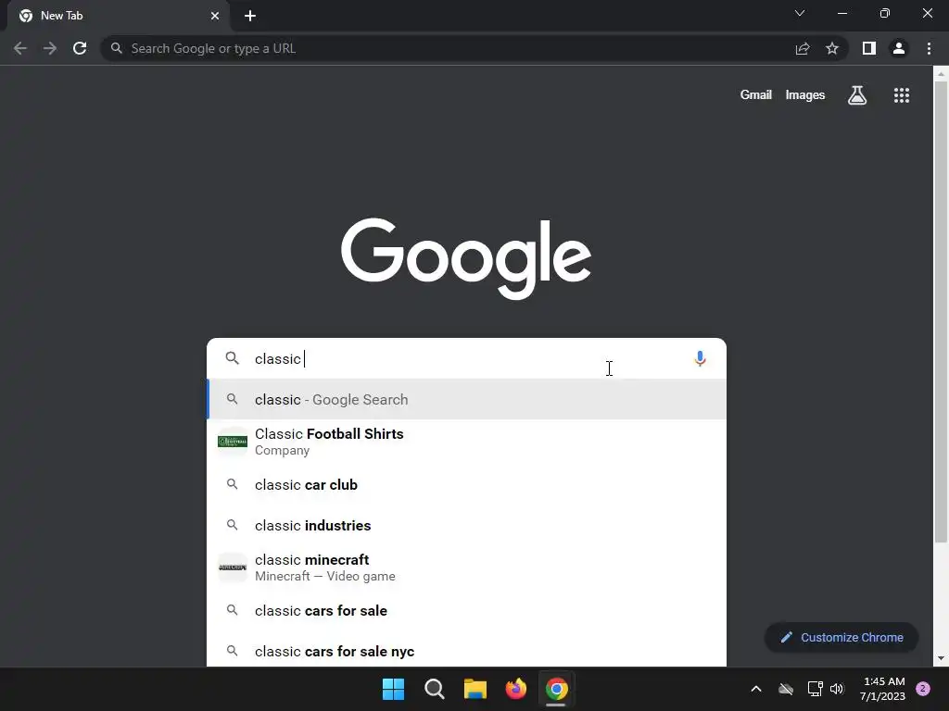Click the scrollbar down arrow
Viewport: 949px width, 711px height.
pyautogui.click(x=941, y=658)
